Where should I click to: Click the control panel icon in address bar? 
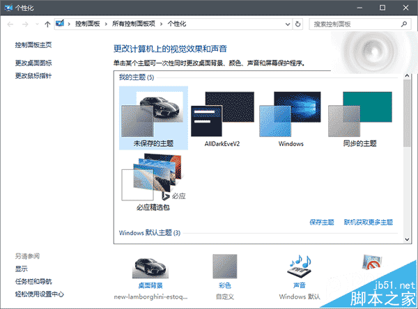pos(60,24)
